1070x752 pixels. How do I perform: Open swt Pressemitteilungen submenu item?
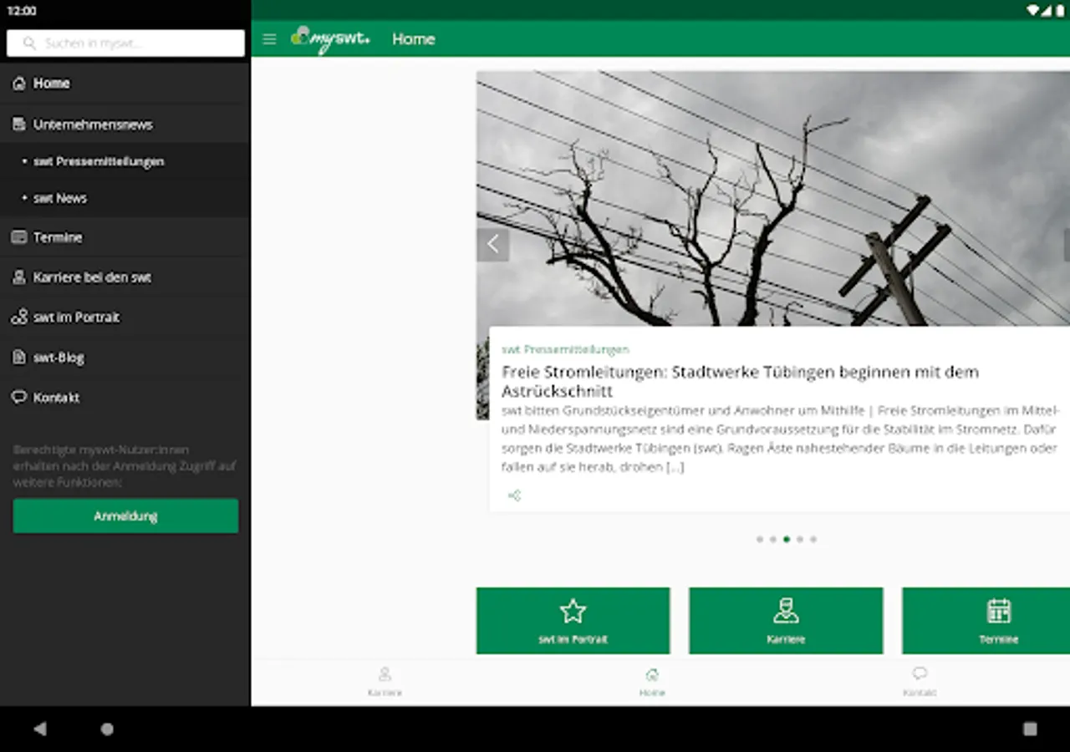pyautogui.click(x=125, y=161)
